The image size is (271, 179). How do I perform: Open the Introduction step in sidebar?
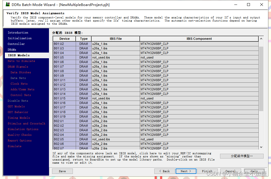pos(18,33)
